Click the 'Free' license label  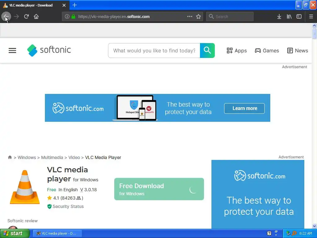(51, 190)
